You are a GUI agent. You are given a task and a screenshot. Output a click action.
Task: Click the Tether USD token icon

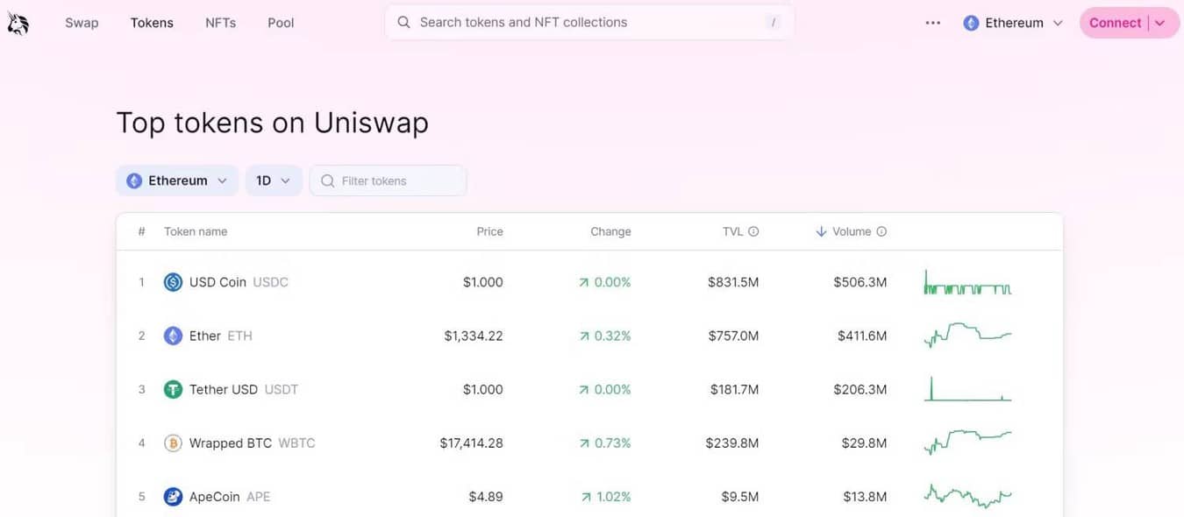coord(172,388)
